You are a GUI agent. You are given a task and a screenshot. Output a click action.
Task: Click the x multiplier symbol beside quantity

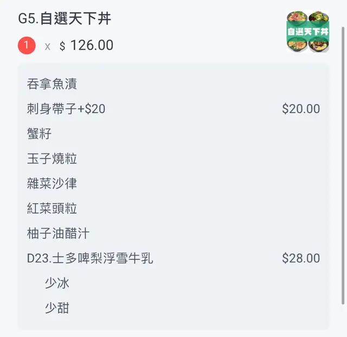[x=48, y=47]
